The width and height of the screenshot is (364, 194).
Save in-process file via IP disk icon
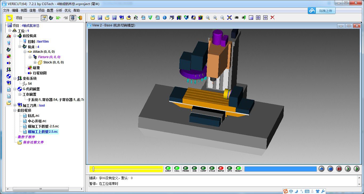(114, 18)
